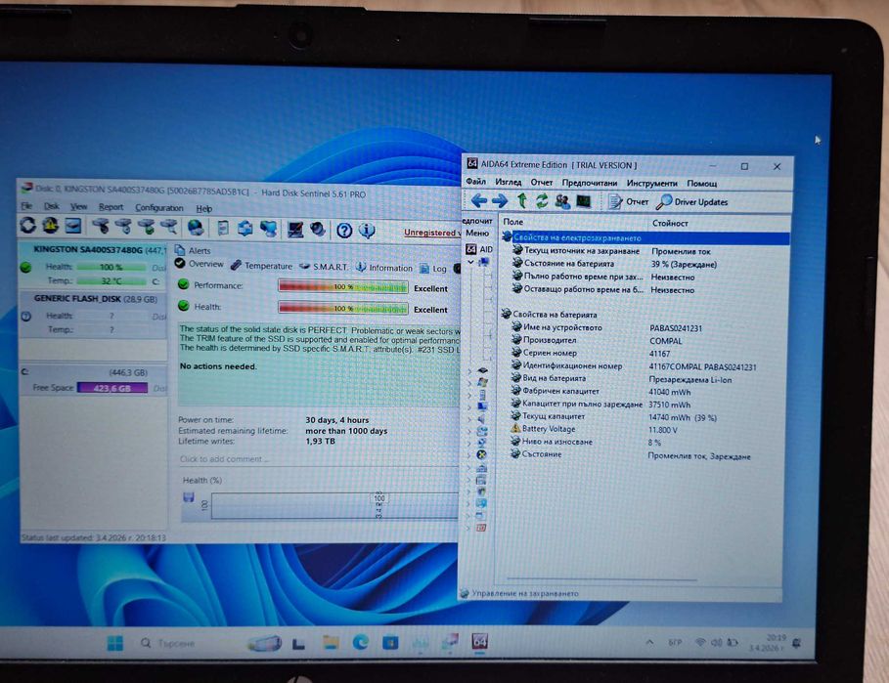Open Предпочитани menu in AIDA64

pos(590,183)
